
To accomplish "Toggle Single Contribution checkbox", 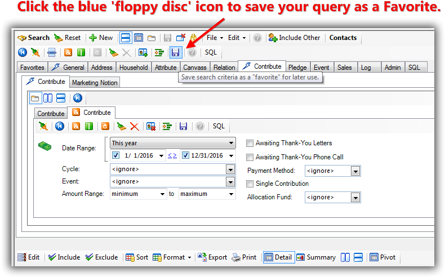I will tap(250, 184).
